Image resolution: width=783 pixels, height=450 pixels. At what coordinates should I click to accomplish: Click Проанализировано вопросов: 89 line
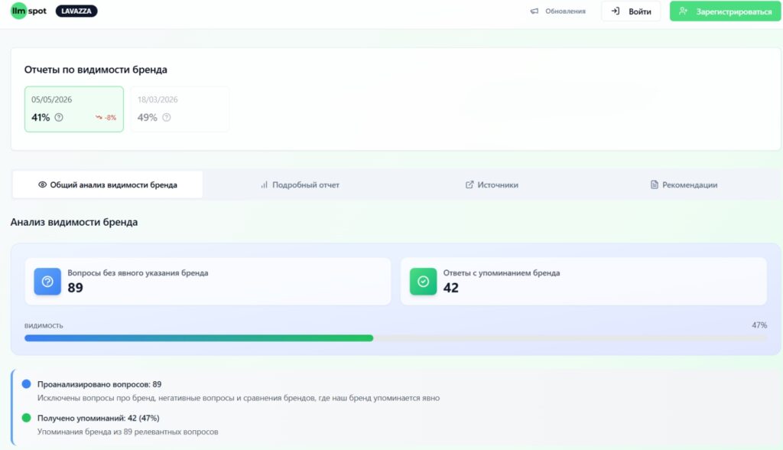coord(99,384)
